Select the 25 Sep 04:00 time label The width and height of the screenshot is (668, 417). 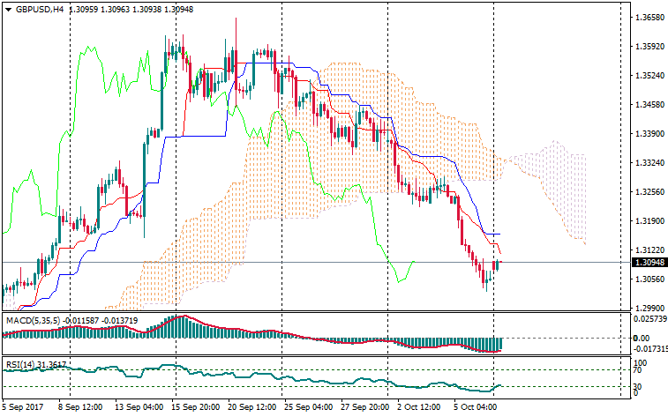308,408
